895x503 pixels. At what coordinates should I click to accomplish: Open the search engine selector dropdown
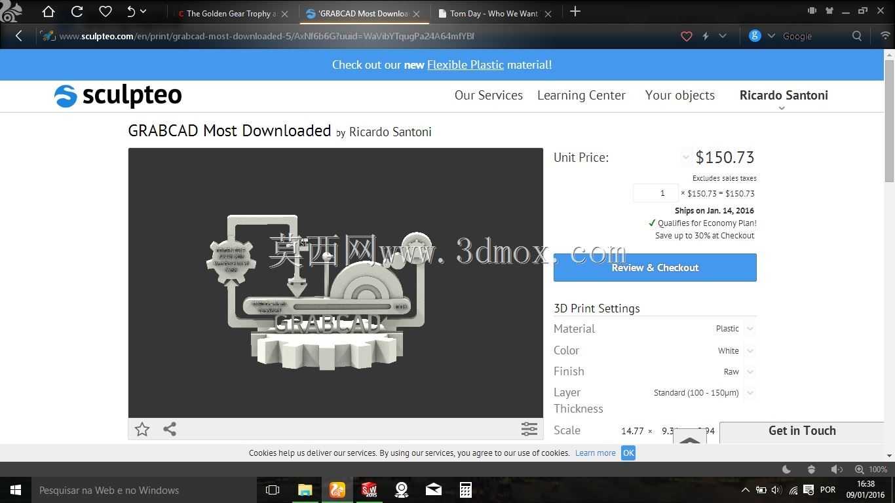771,36
